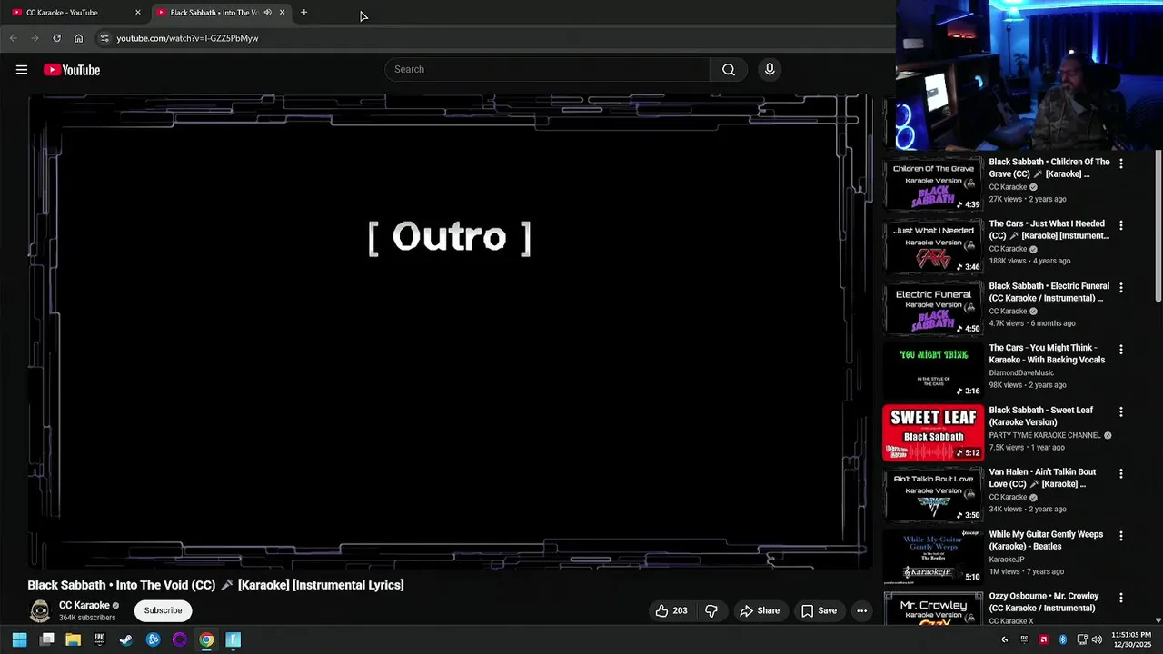The image size is (1163, 654).
Task: Play Just What I Needed thumbnail
Action: coord(933,246)
